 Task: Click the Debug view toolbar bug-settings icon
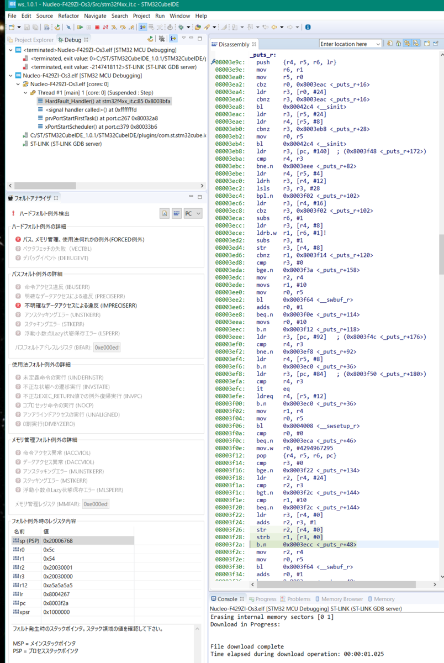(x=161, y=39)
